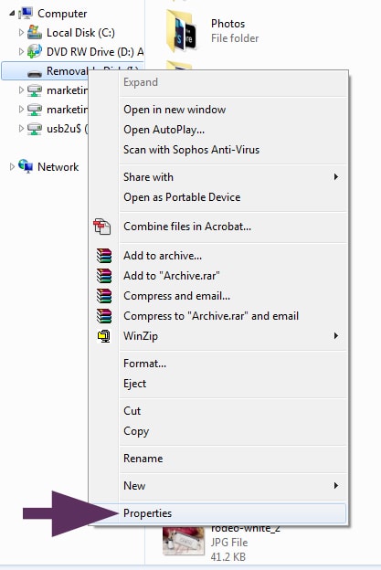Expand the Local Disk (C:) tree node
This screenshot has height=570, width=381.
pyautogui.click(x=21, y=32)
